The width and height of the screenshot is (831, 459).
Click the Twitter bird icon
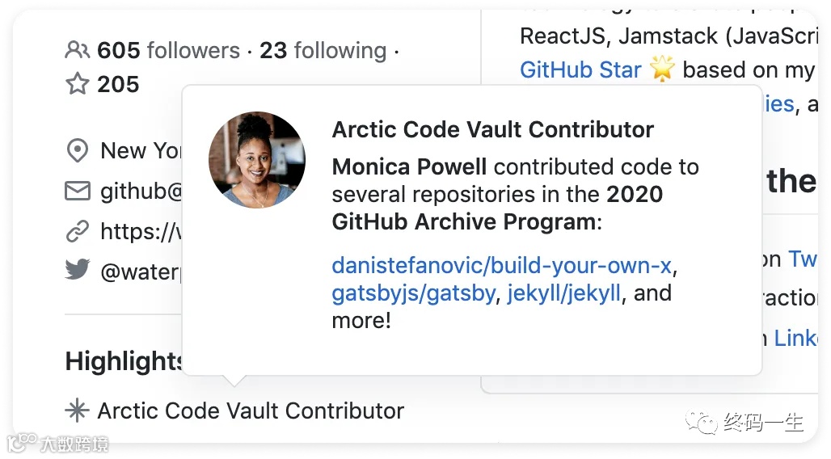(x=77, y=269)
